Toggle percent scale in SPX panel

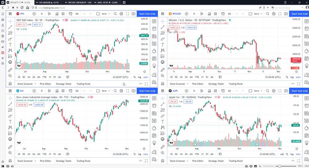click(x=135, y=77)
